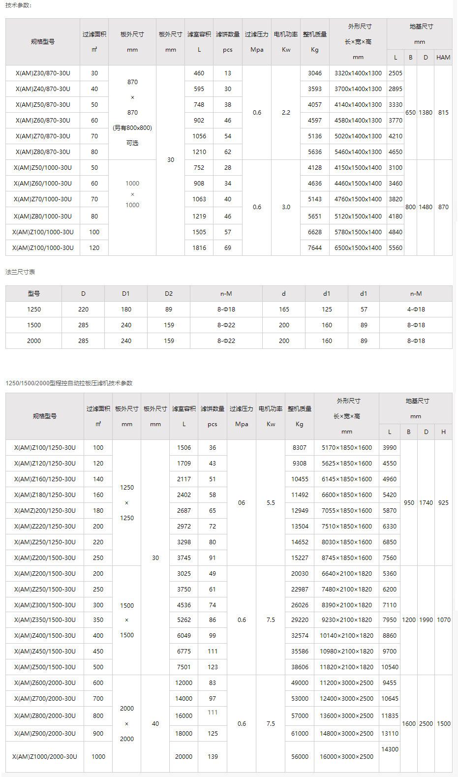The width and height of the screenshot is (458, 777).
Task: Select the X(AMZ)200/1250-30U model cell
Action: click(x=45, y=511)
